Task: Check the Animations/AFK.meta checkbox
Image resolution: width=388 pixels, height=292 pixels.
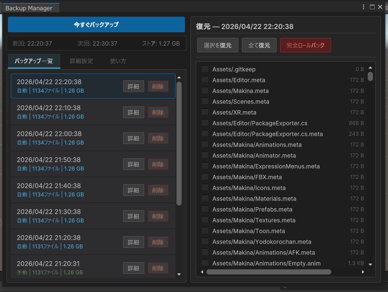Action: tap(205, 252)
